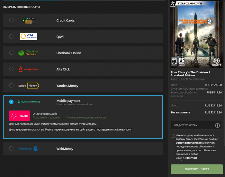This screenshot has width=225, height=177.
Task: Click the info icon in creator tag field
Action: pos(217,126)
